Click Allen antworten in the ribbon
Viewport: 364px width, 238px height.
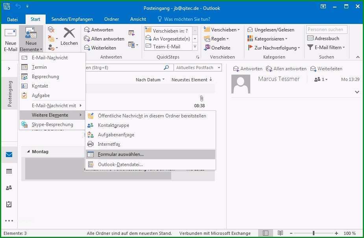coord(104,39)
